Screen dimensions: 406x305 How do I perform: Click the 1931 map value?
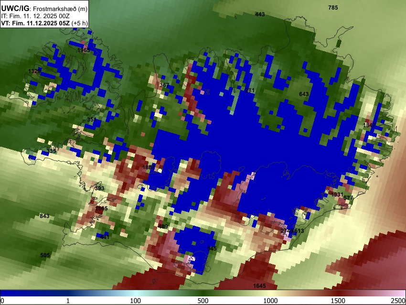(x=337, y=195)
